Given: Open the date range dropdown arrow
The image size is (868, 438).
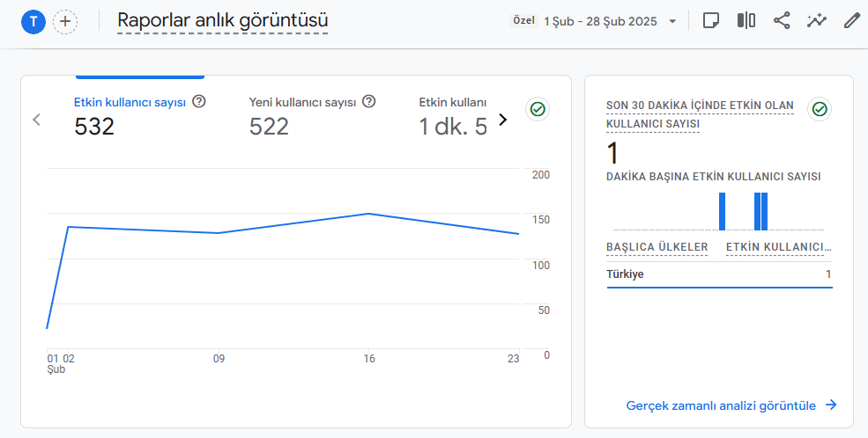Looking at the screenshot, I should point(672,21).
